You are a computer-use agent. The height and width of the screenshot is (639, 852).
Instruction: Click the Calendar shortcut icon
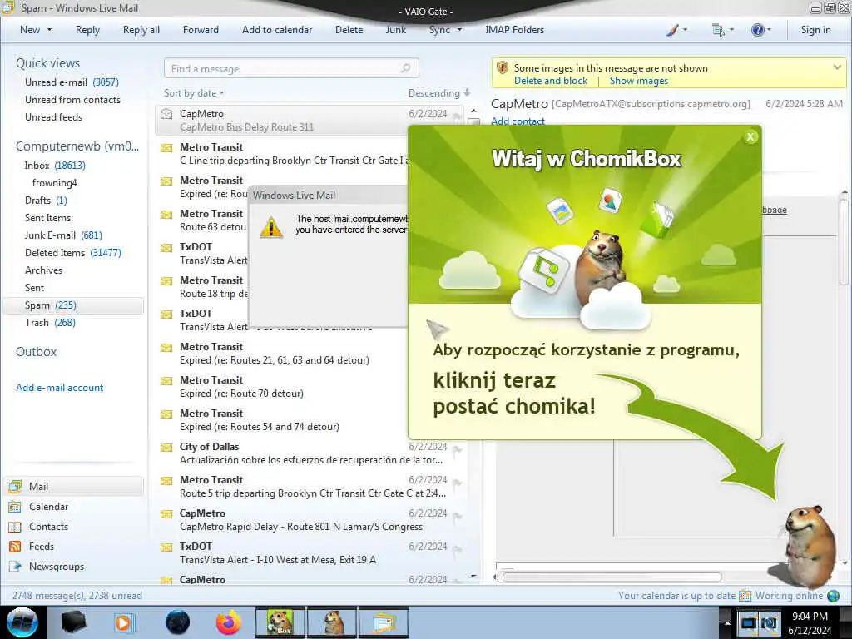tap(15, 507)
